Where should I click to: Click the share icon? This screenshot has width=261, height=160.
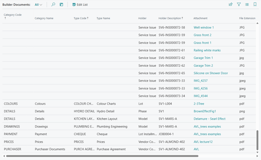point(231,4)
